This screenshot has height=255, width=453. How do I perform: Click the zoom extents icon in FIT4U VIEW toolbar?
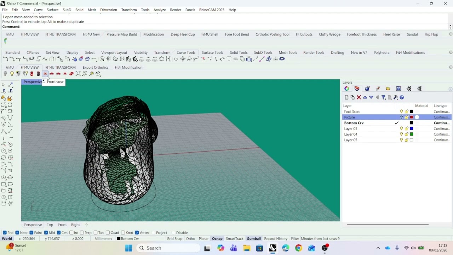[78, 74]
